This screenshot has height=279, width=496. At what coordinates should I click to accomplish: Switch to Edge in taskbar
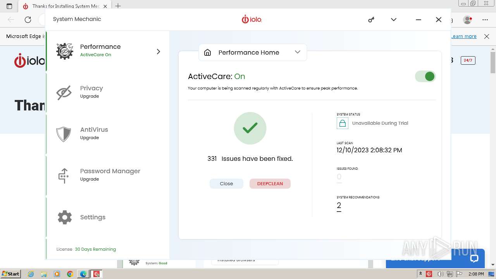click(83, 274)
